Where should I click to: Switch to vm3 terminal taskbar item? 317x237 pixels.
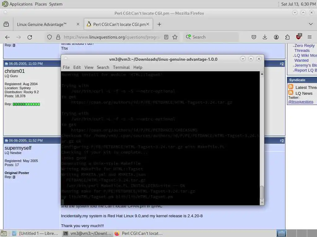(87, 233)
